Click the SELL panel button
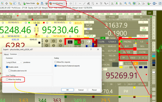Screen dimensions: 162x102 click(x=142, y=46)
